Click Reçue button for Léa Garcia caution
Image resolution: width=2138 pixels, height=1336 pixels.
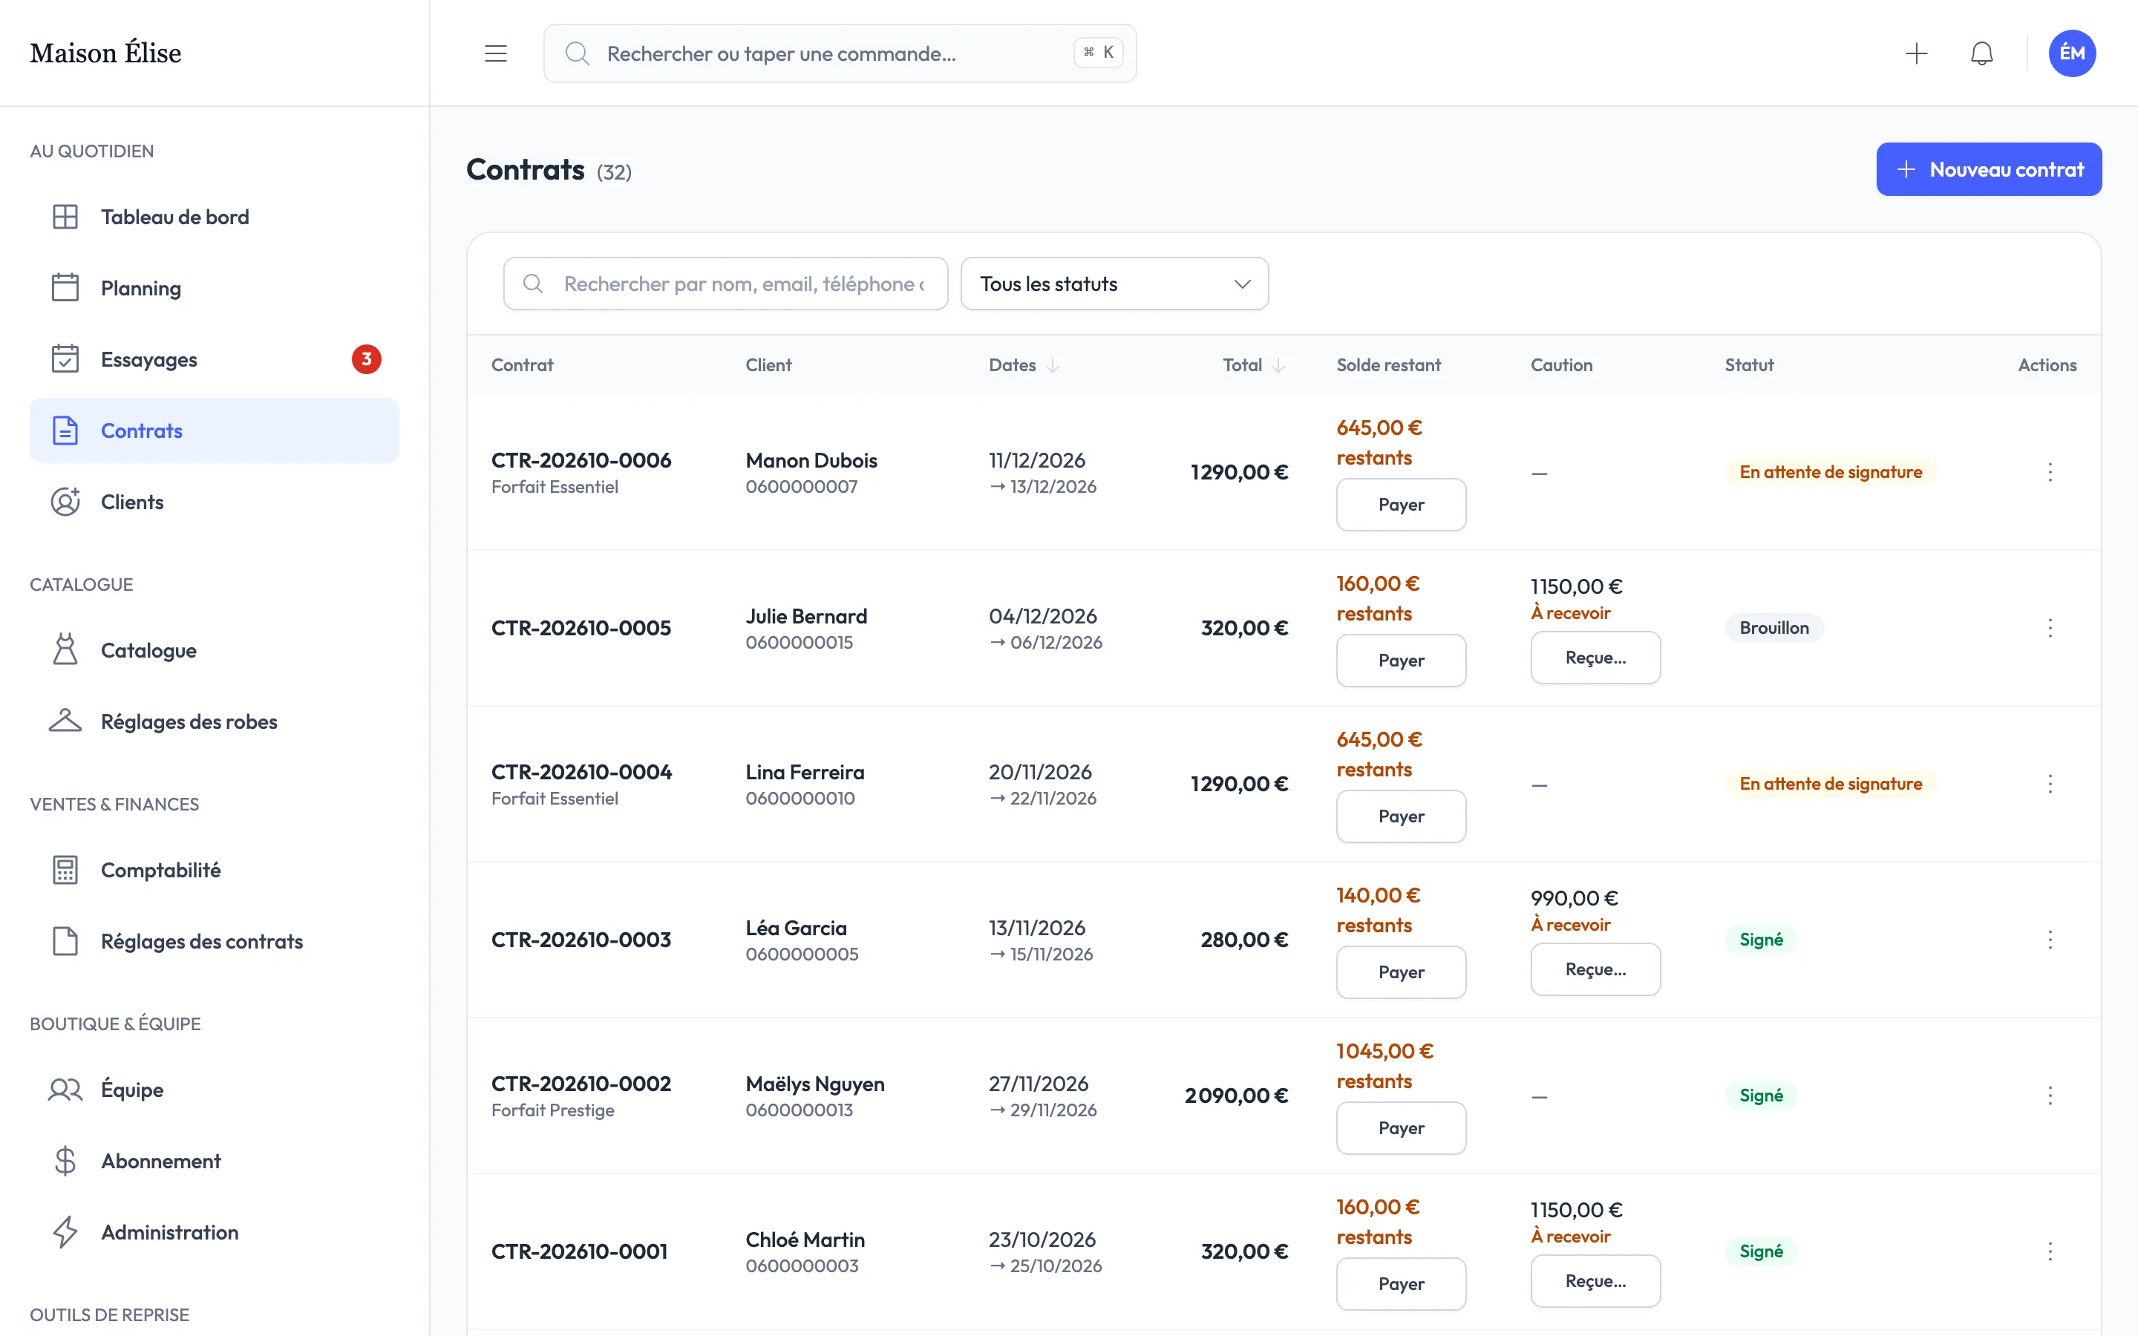pyautogui.click(x=1595, y=969)
